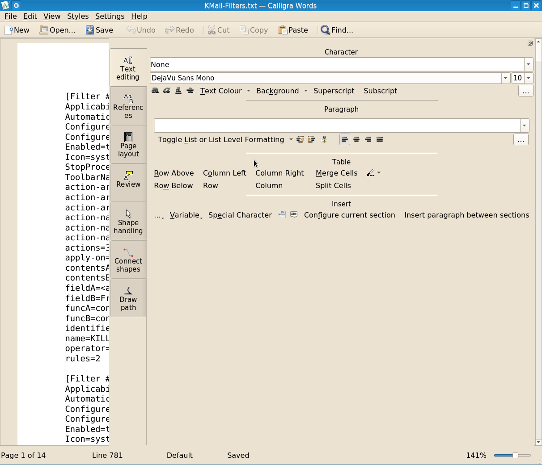Select the Shape handling tool
542x465 pixels.
tap(128, 222)
